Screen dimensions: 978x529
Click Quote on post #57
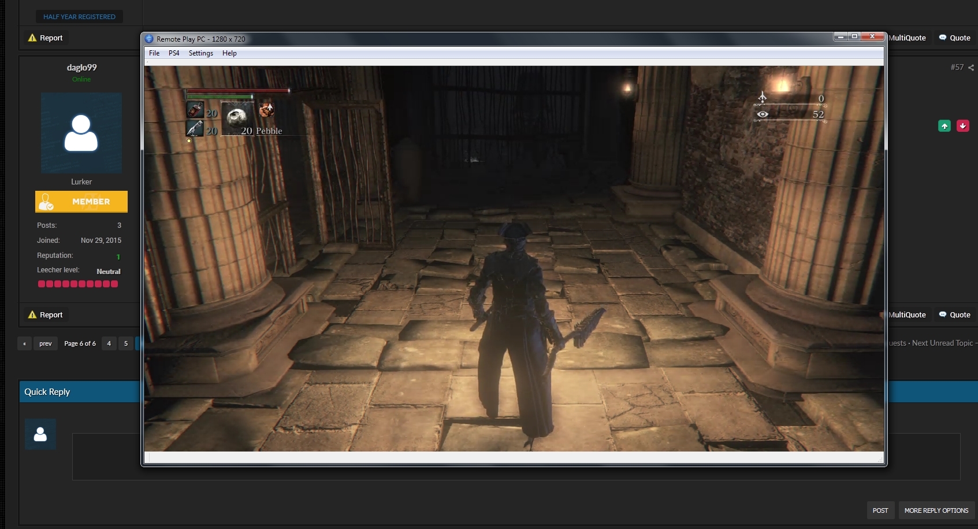[x=954, y=315]
